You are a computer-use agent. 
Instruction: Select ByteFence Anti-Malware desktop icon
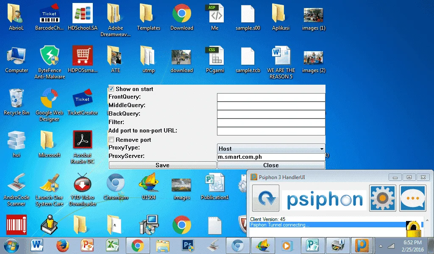point(50,63)
